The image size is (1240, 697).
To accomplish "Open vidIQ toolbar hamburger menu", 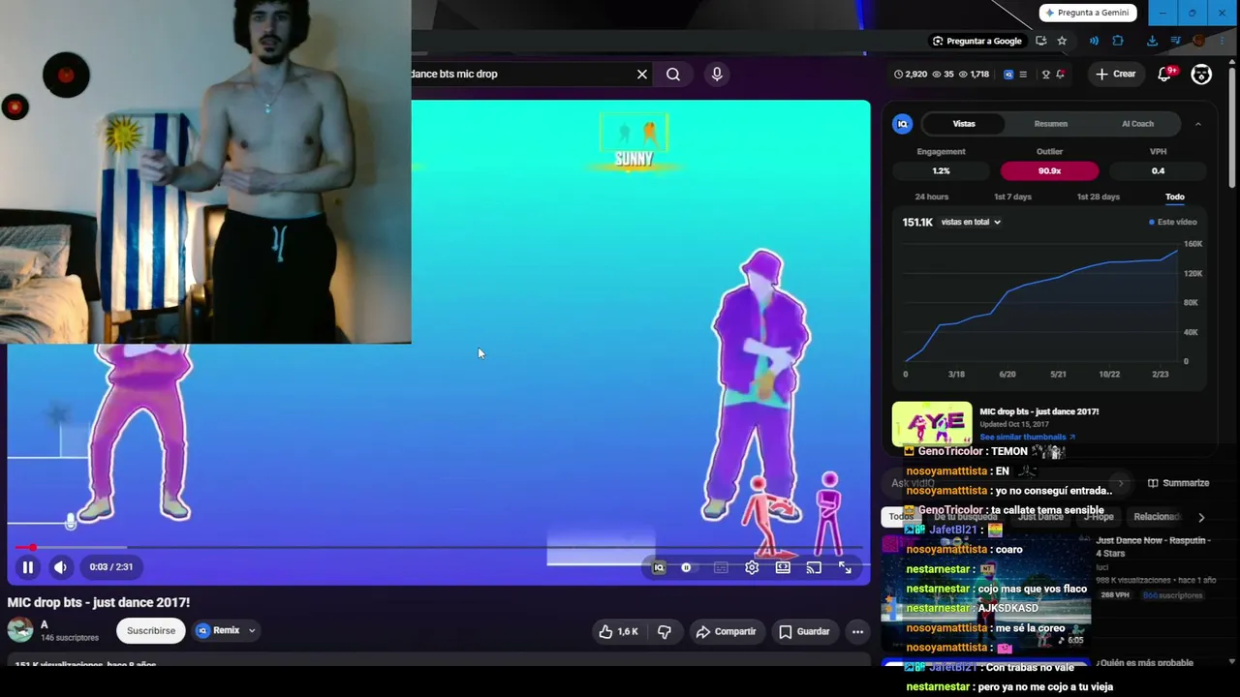I will tap(1023, 74).
